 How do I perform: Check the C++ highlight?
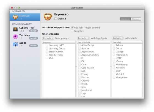click(79, 65)
